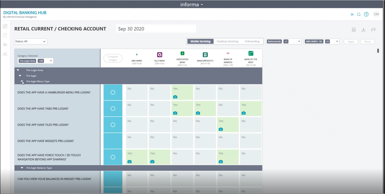Click the bookmark report icon
This screenshot has width=385, height=194.
[x=354, y=29]
